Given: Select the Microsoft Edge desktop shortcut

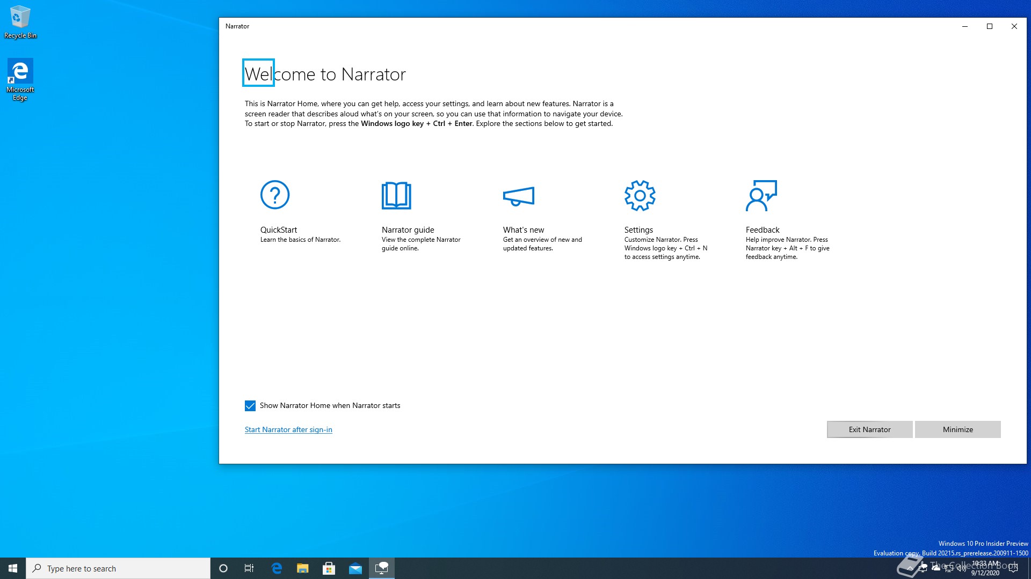Looking at the screenshot, I should [20, 79].
